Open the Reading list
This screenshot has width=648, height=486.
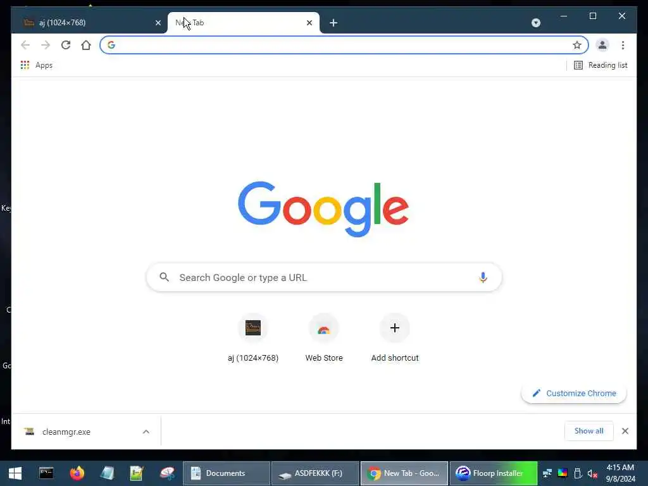click(x=601, y=65)
